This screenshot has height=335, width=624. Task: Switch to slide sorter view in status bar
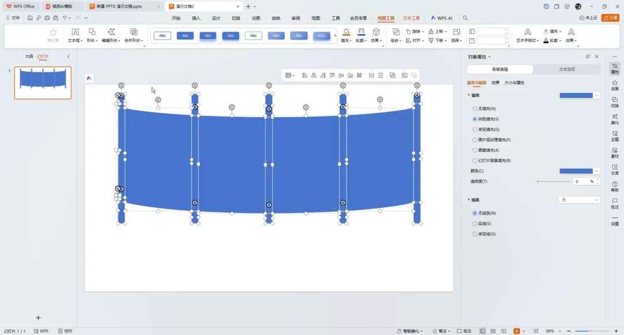pyautogui.click(x=493, y=331)
